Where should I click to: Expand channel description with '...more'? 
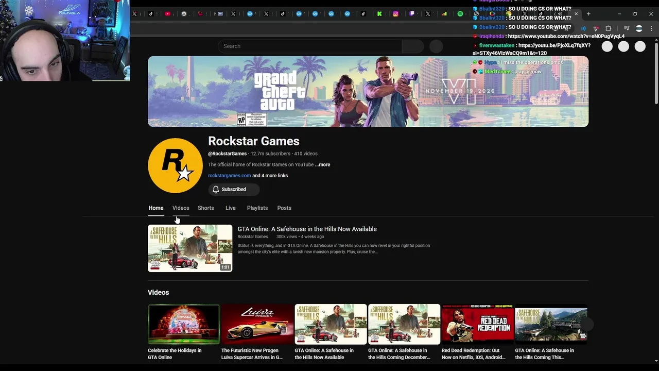click(323, 165)
